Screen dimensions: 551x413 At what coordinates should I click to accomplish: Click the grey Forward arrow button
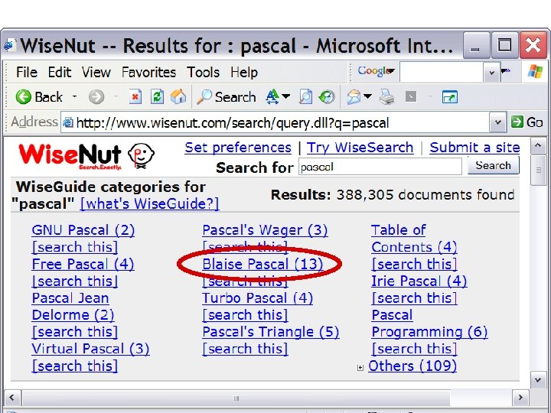[96, 97]
